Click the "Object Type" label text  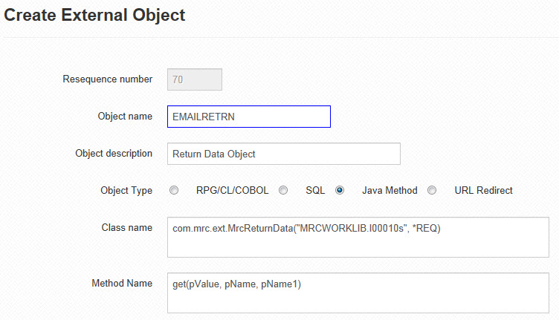pos(126,190)
